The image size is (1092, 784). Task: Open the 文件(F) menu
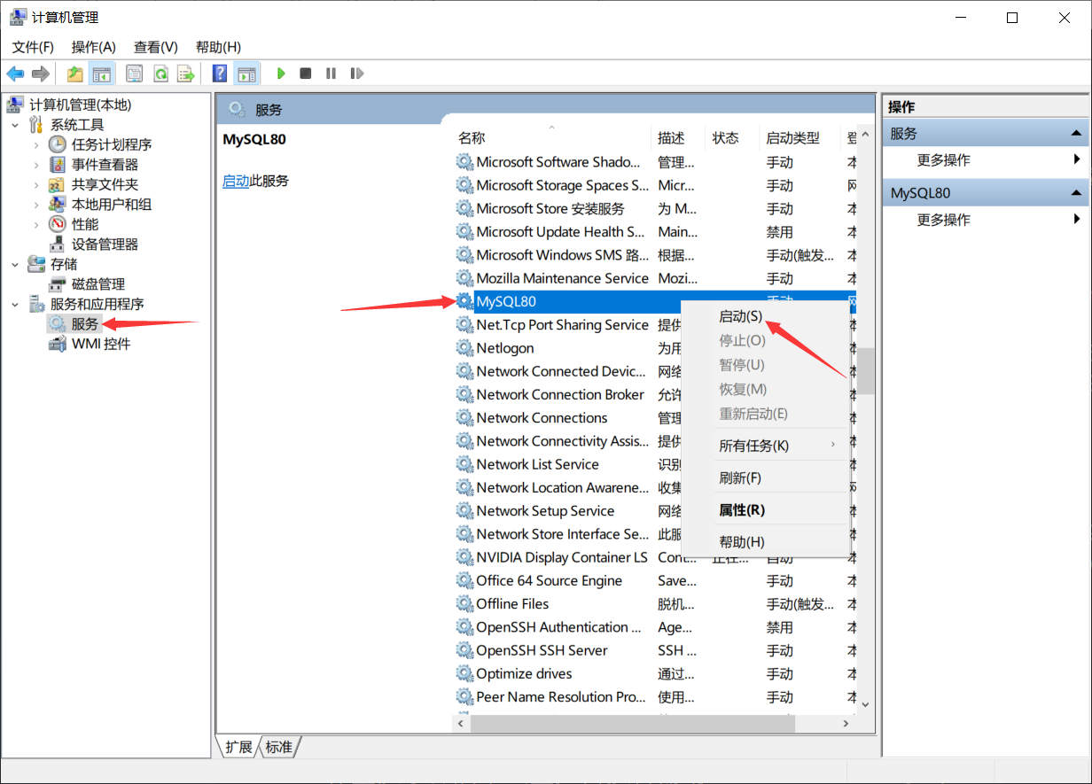pos(33,47)
